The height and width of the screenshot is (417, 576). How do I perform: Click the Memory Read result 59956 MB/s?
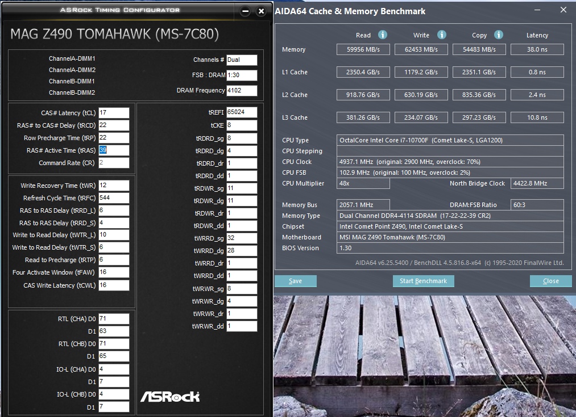pos(363,49)
